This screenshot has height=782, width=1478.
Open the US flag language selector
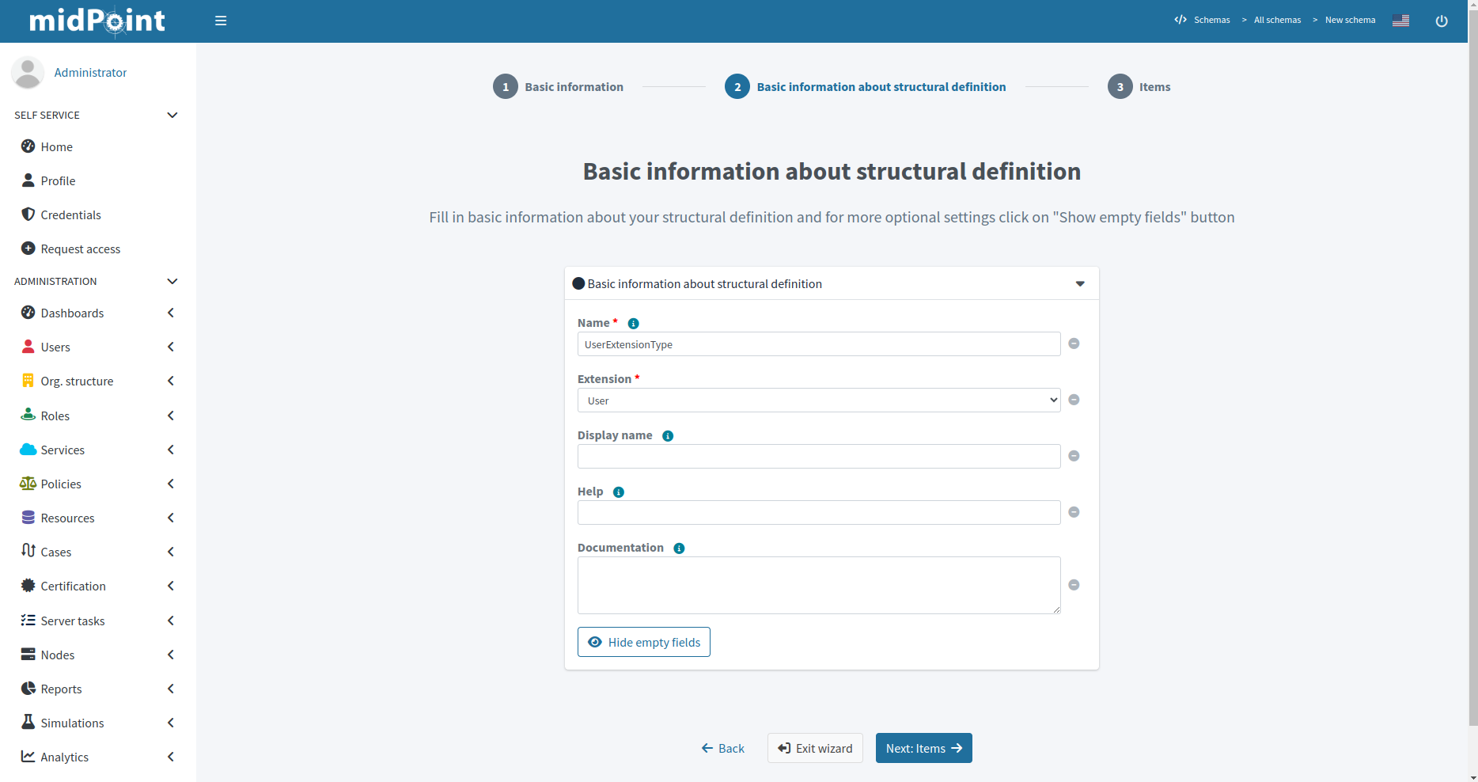pyautogui.click(x=1400, y=21)
